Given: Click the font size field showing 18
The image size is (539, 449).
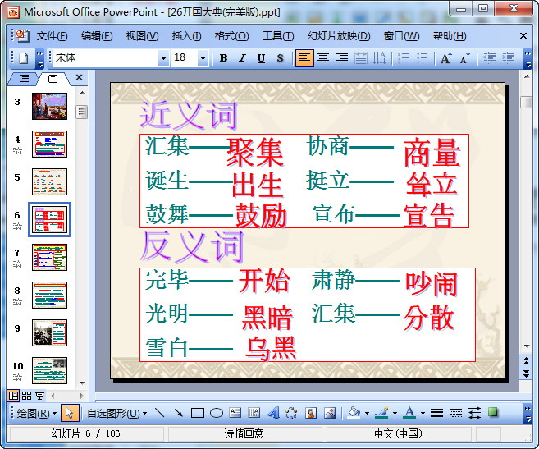Looking at the screenshot, I should 185,57.
